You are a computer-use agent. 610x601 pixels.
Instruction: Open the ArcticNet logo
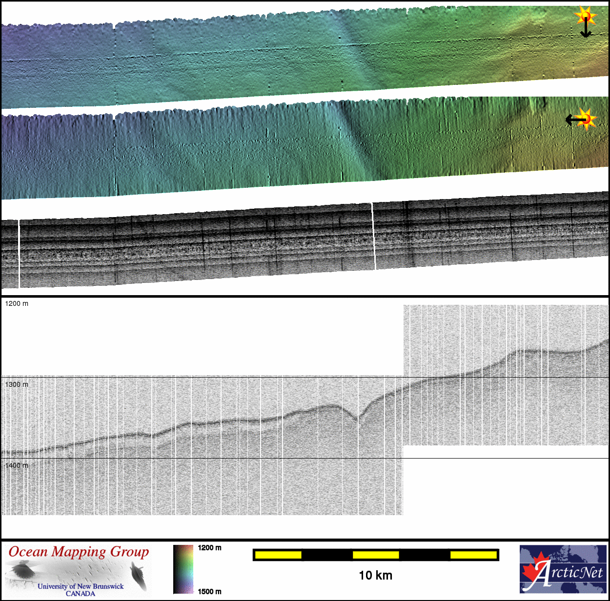coord(563,569)
